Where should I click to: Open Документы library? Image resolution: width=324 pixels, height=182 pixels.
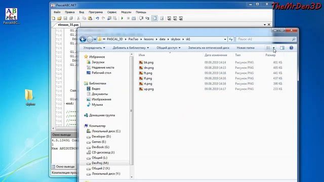pyautogui.click(x=97, y=94)
